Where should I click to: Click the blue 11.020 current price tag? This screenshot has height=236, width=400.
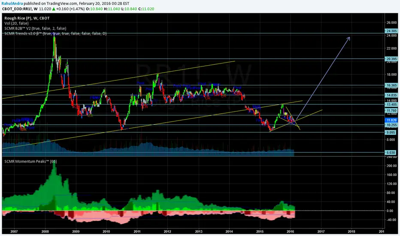coord(391,120)
